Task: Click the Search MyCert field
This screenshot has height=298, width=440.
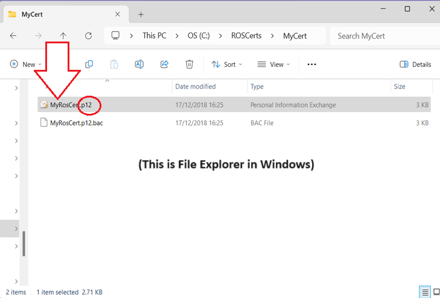Action: tap(380, 36)
